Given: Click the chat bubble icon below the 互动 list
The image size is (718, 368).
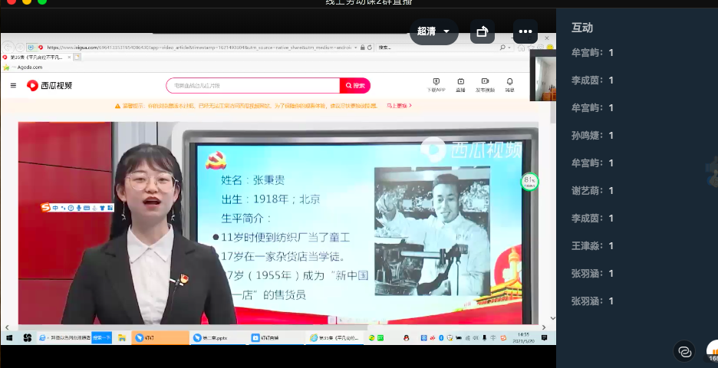Looking at the screenshot, I should [x=684, y=352].
